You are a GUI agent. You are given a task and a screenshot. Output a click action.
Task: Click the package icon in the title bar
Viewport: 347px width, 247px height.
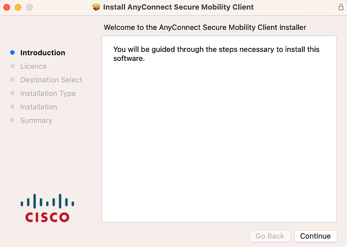pos(96,7)
